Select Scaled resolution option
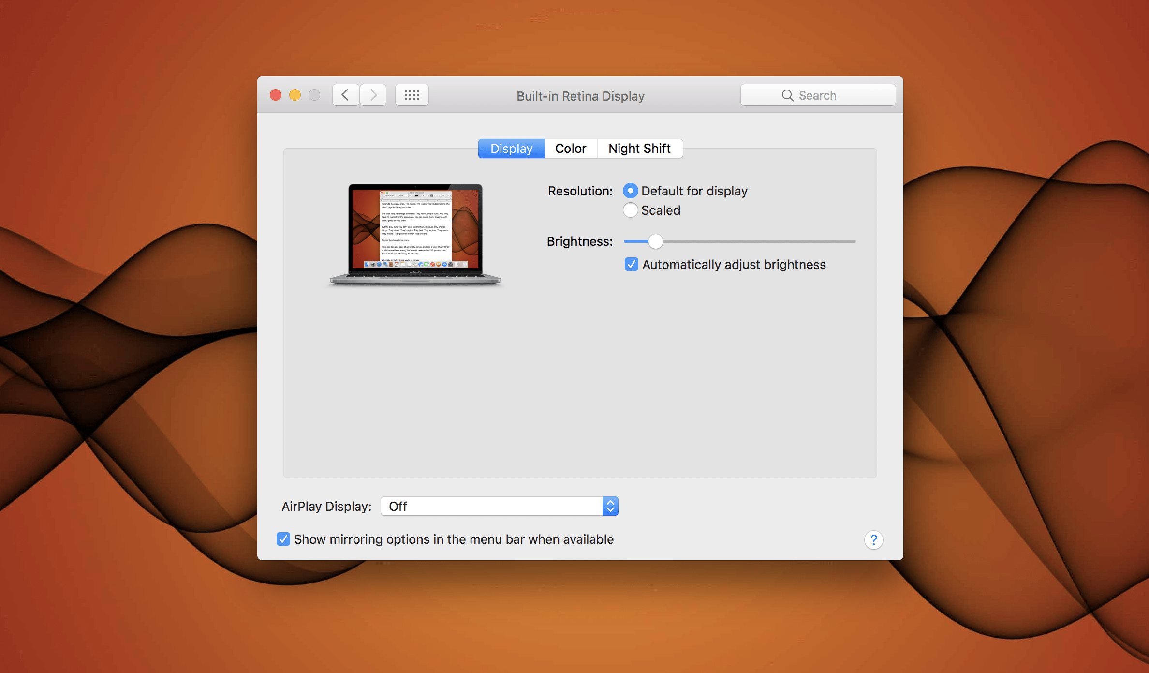This screenshot has width=1149, height=673. [x=630, y=210]
